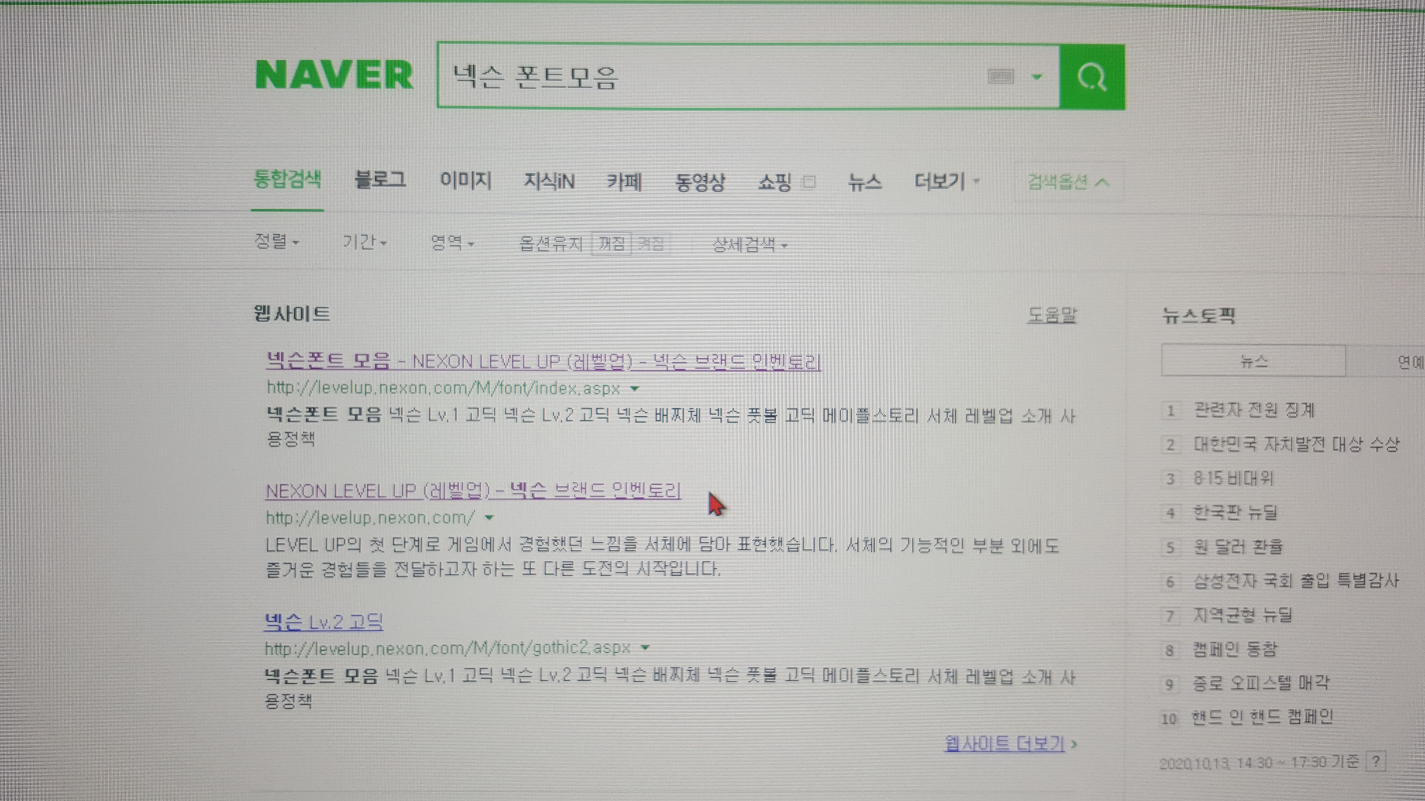Click the green search magnifier button

click(x=1092, y=77)
